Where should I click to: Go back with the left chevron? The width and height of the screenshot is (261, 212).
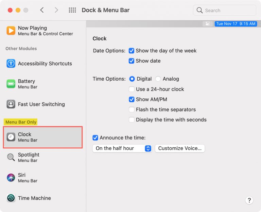(42, 10)
